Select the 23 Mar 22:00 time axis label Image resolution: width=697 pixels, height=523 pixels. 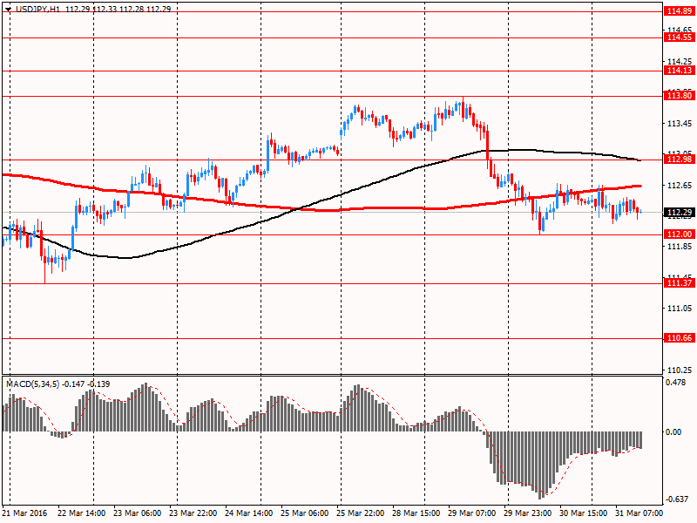pos(193,513)
